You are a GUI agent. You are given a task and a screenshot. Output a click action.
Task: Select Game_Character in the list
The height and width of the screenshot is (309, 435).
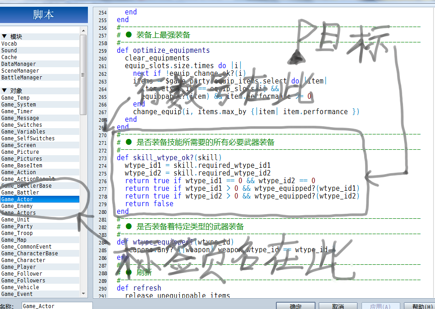tap(40, 260)
